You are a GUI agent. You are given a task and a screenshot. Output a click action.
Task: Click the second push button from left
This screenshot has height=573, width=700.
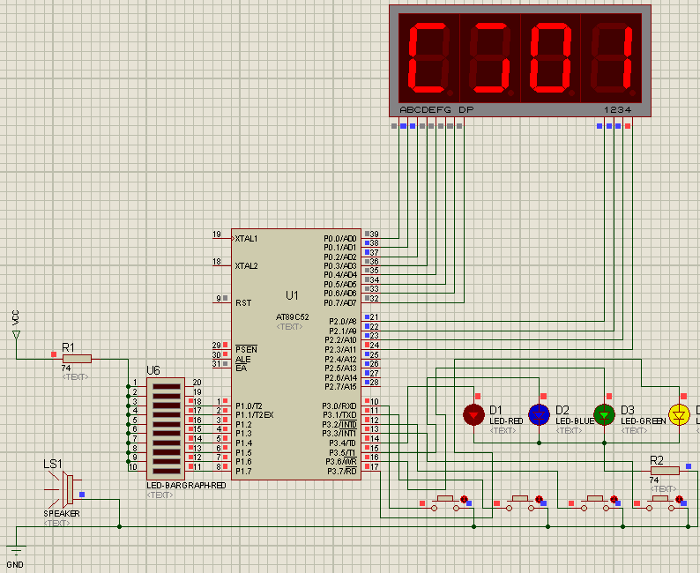click(520, 503)
